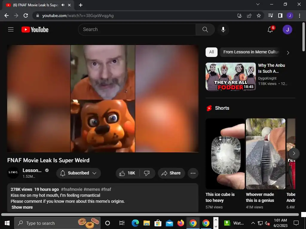The height and width of the screenshot is (229, 306).
Task: Open the YouTube account avatar menu
Action: [x=287, y=30]
